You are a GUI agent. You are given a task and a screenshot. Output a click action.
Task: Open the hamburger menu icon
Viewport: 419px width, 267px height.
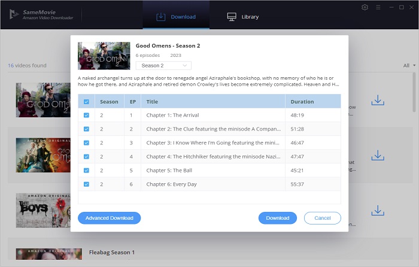(x=378, y=8)
